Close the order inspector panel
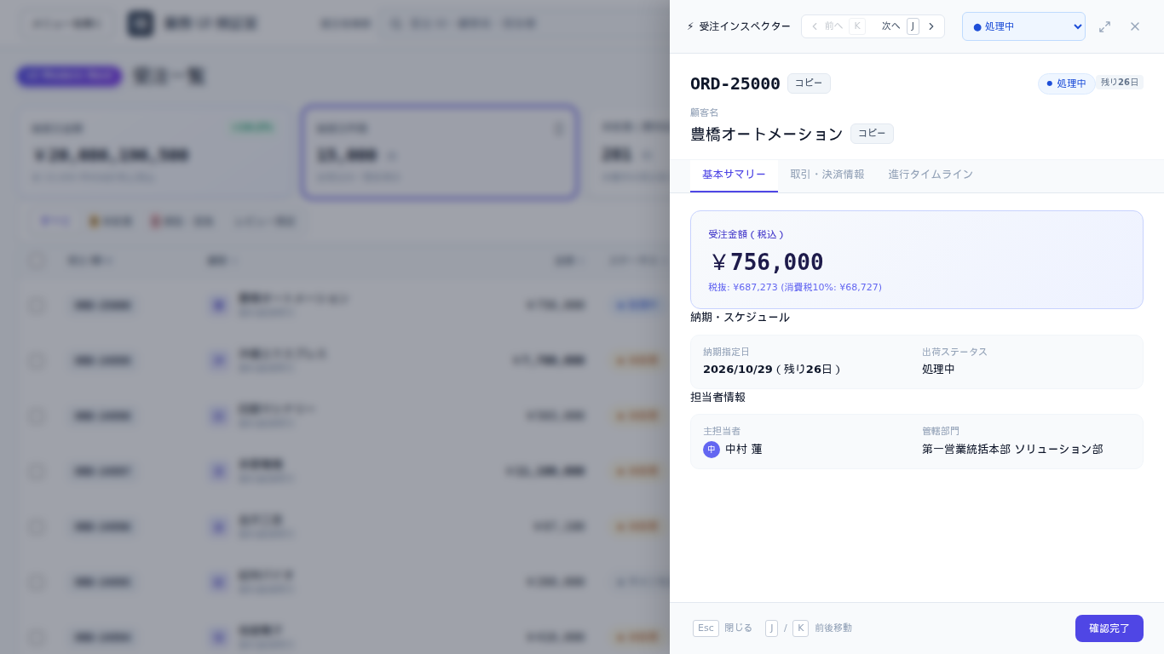Screen dimensions: 1164x654 (1135, 26)
